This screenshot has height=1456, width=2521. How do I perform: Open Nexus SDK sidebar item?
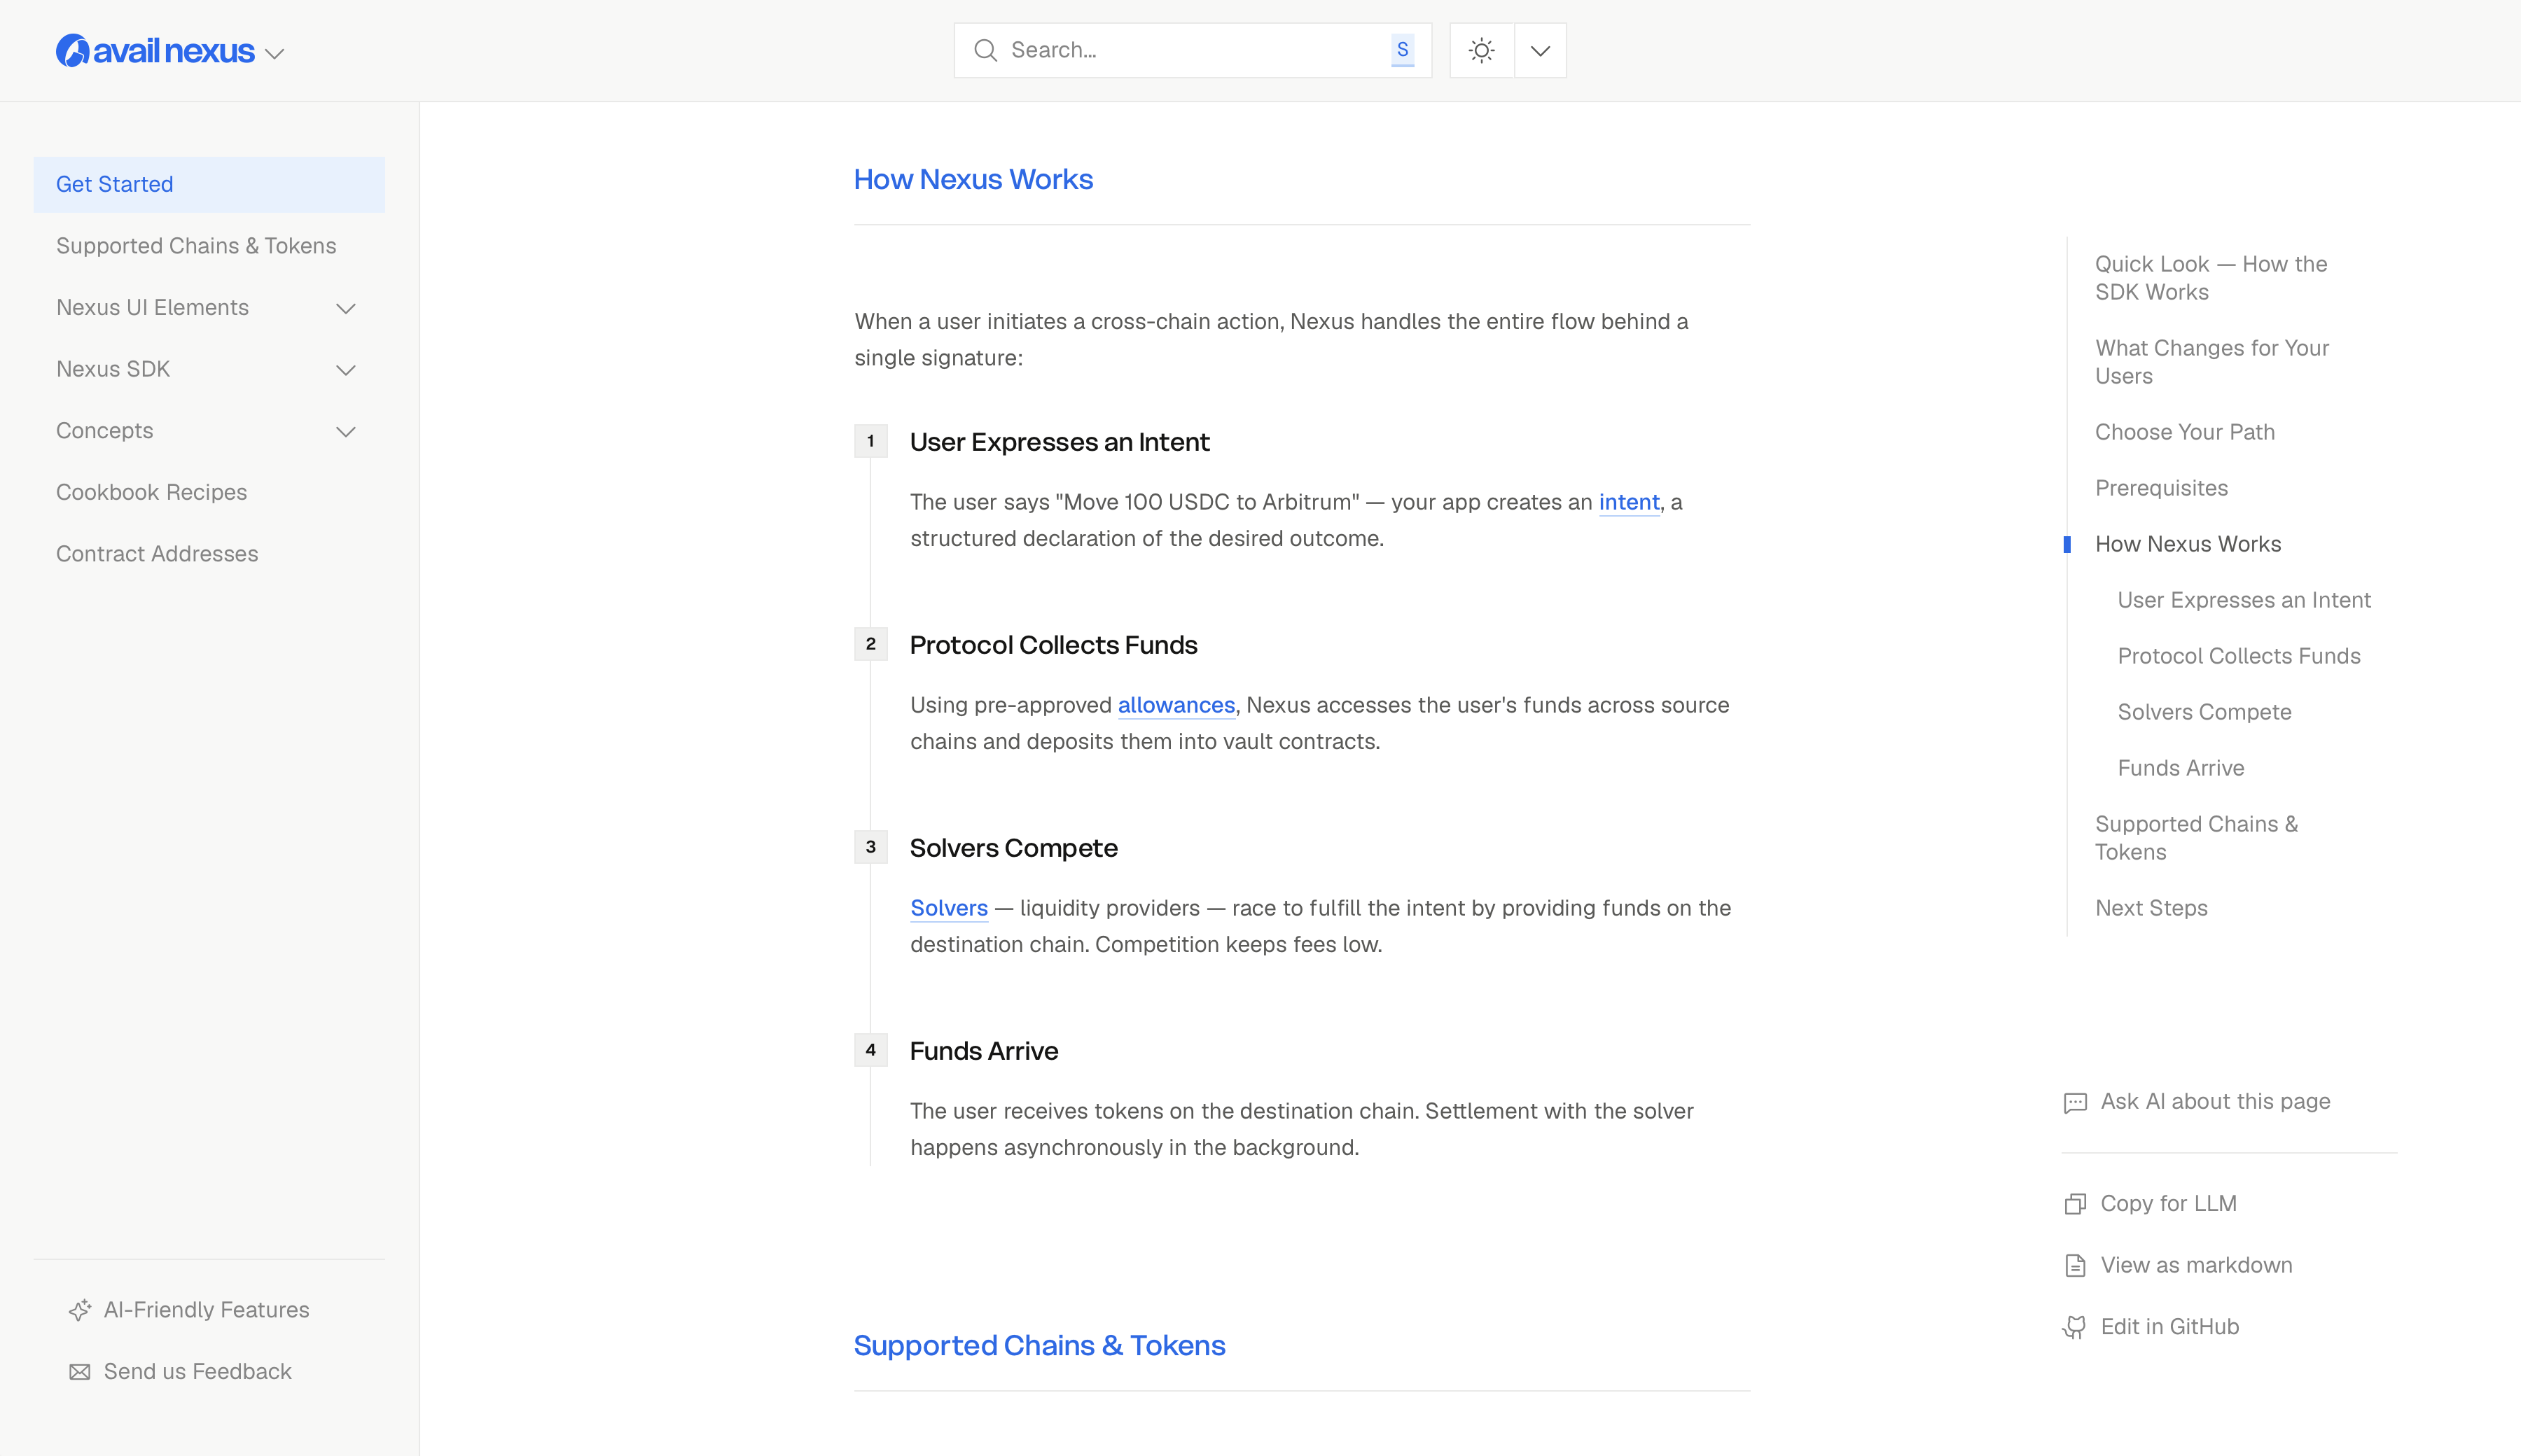(113, 369)
